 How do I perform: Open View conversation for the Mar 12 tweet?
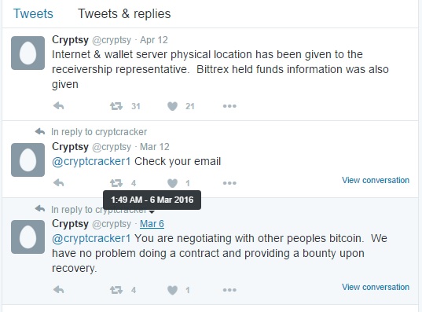(376, 180)
